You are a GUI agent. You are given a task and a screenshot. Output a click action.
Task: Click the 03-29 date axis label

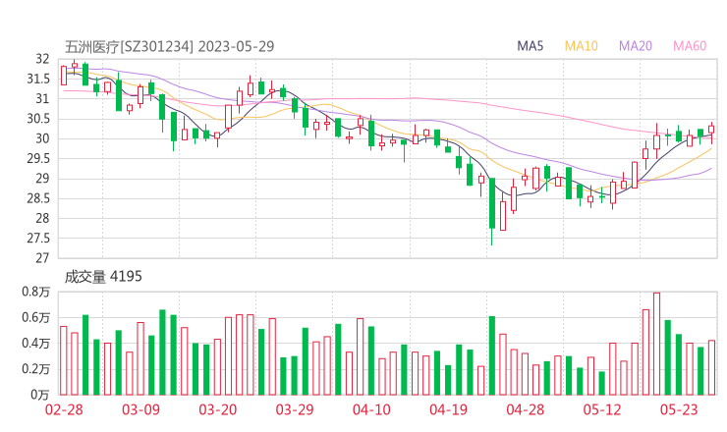click(295, 409)
